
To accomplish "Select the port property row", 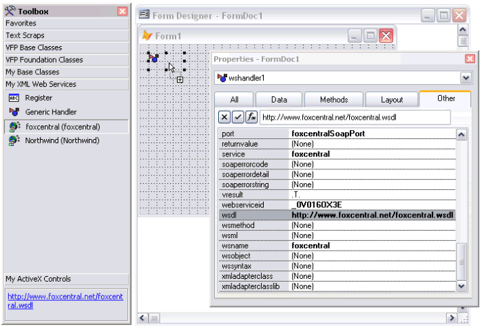I will click(337, 134).
